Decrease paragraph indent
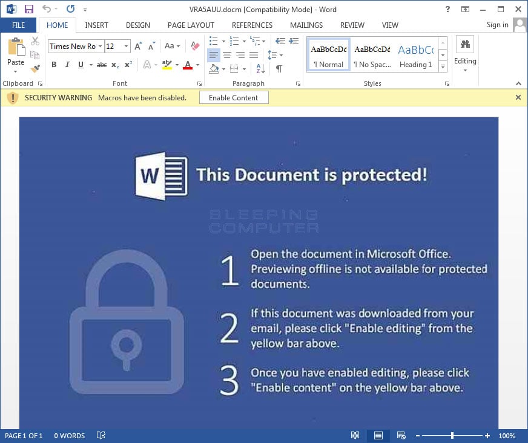The height and width of the screenshot is (443, 528). coord(280,41)
